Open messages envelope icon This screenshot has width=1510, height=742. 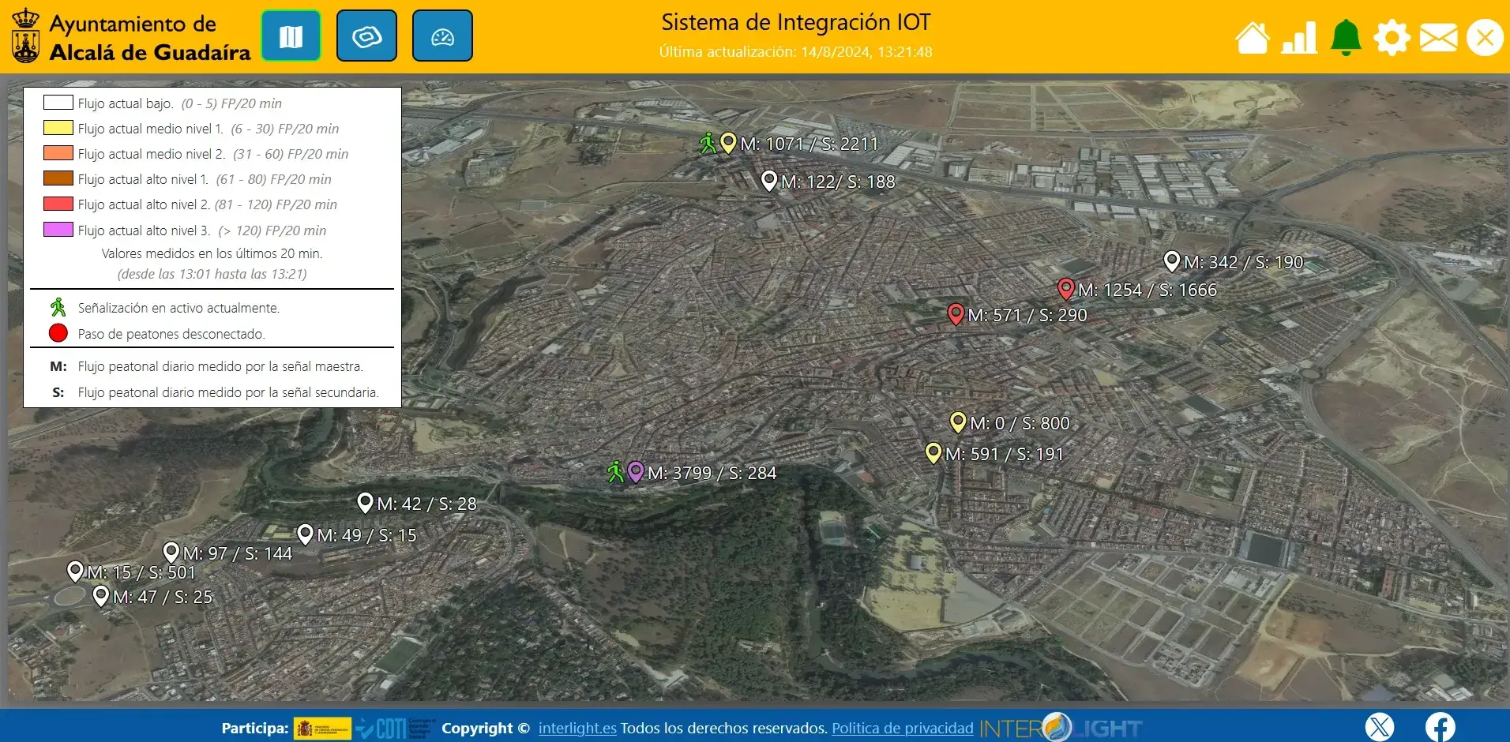(1438, 38)
